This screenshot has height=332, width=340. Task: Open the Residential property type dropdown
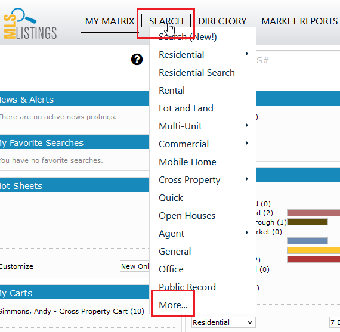click(224, 322)
